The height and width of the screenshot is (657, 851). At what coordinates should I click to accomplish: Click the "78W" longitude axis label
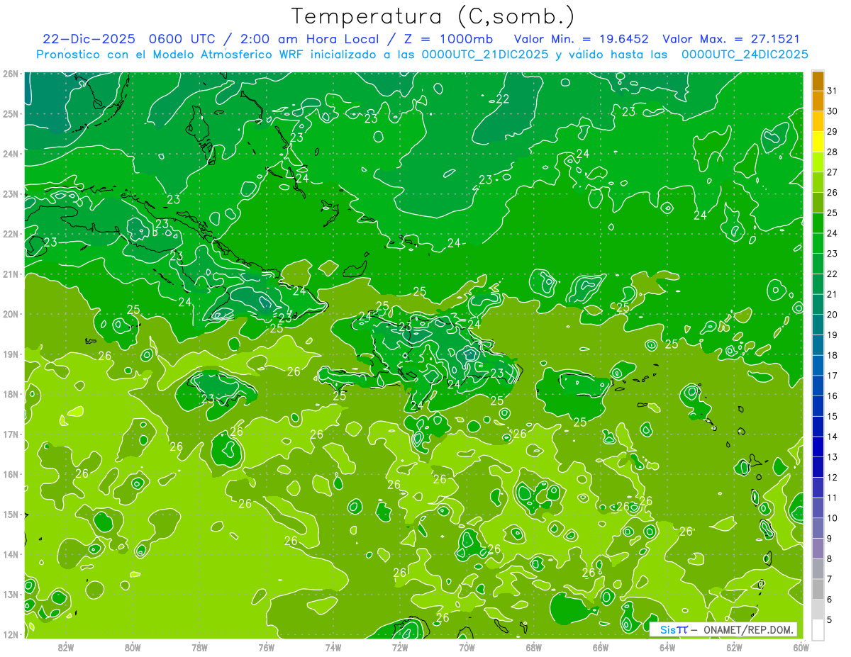199,647
